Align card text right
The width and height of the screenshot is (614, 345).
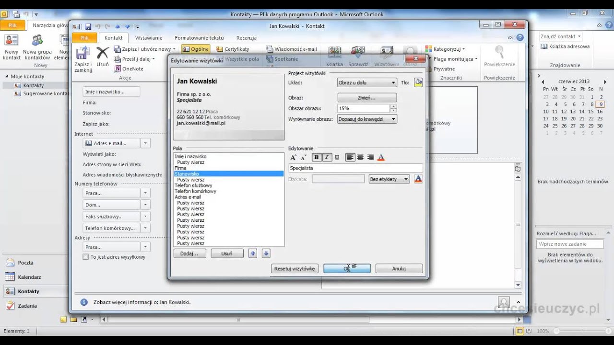(x=370, y=157)
